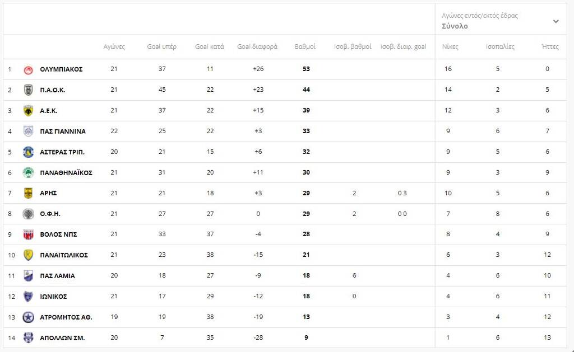Viewport: 574px width, 352px height.
Task: Click the ΑΤΡΟΜΗΤΟΣ ΑΘ. star logo
Action: (x=28, y=317)
